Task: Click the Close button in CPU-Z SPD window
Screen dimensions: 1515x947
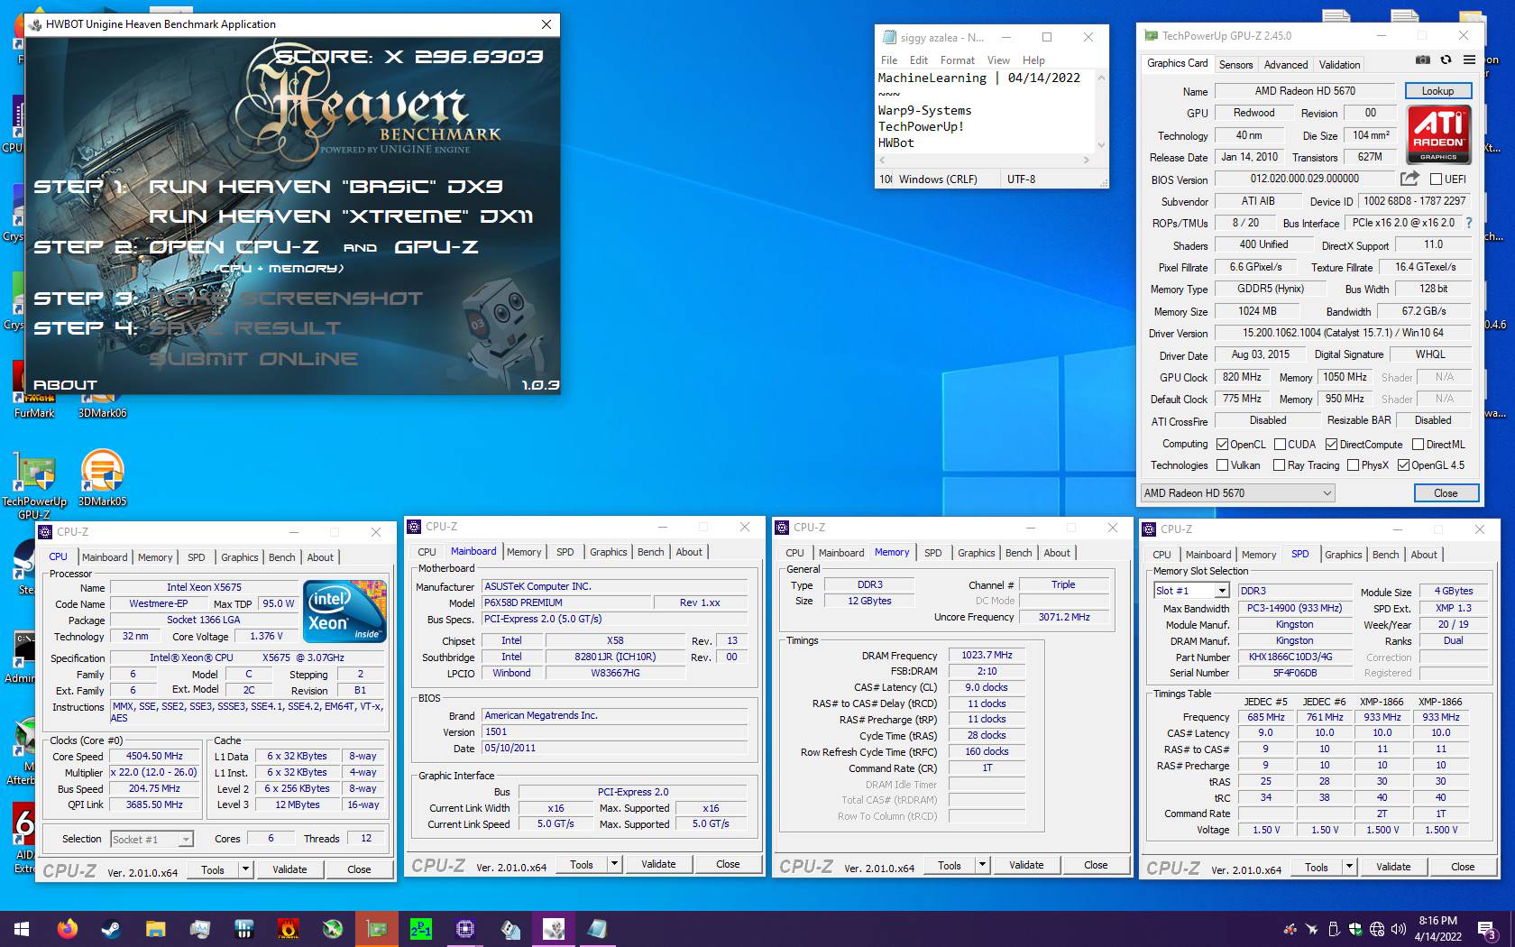Action: 1463,867
